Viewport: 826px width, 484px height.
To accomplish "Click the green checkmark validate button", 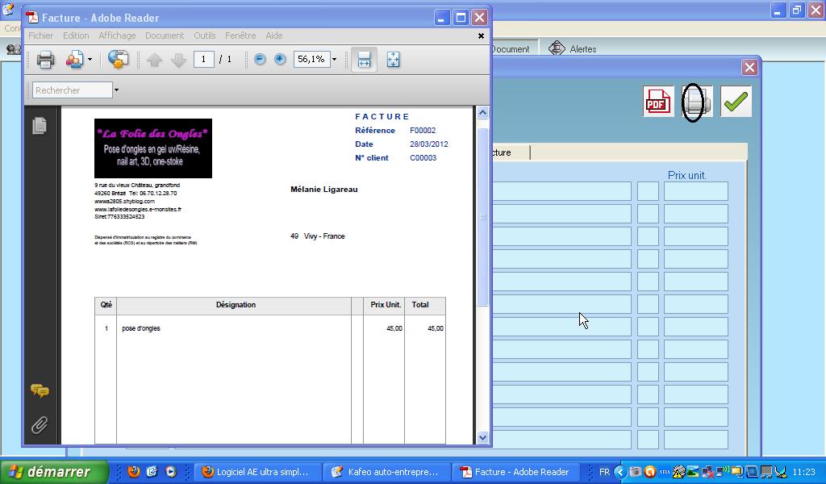I will [x=736, y=102].
